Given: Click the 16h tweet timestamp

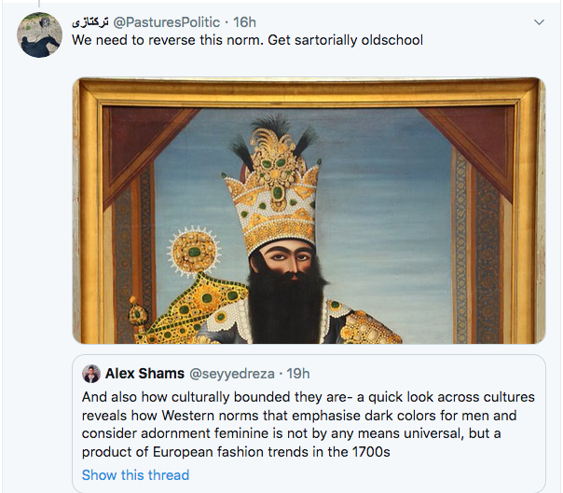Looking at the screenshot, I should (244, 21).
